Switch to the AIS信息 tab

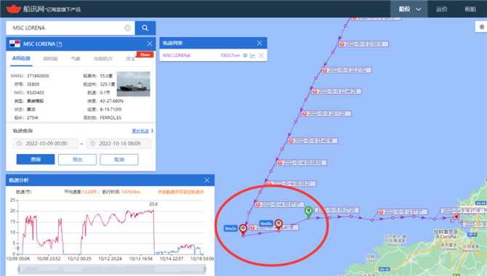point(21,58)
